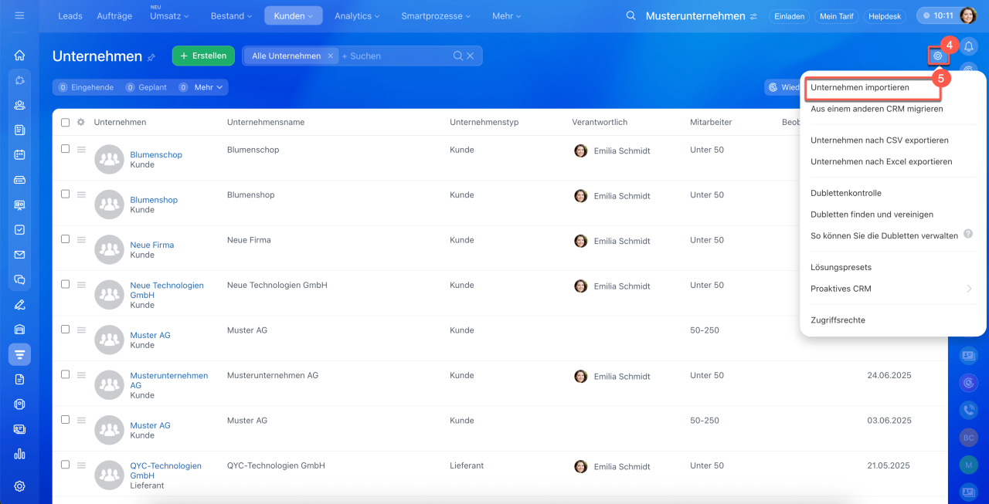Open the notifications bell icon
The height and width of the screenshot is (504, 989).
[968, 48]
